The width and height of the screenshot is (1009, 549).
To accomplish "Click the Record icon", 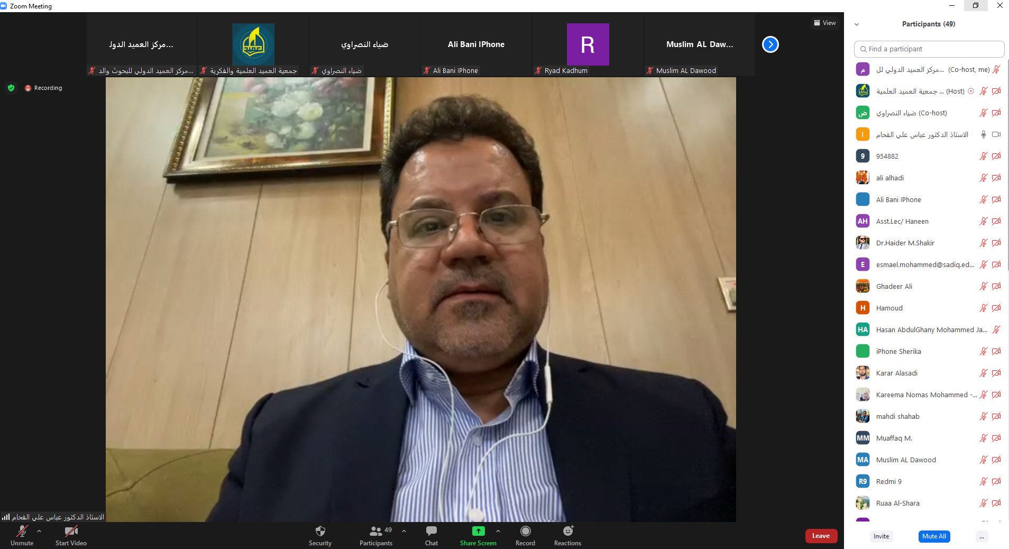I will 525,532.
